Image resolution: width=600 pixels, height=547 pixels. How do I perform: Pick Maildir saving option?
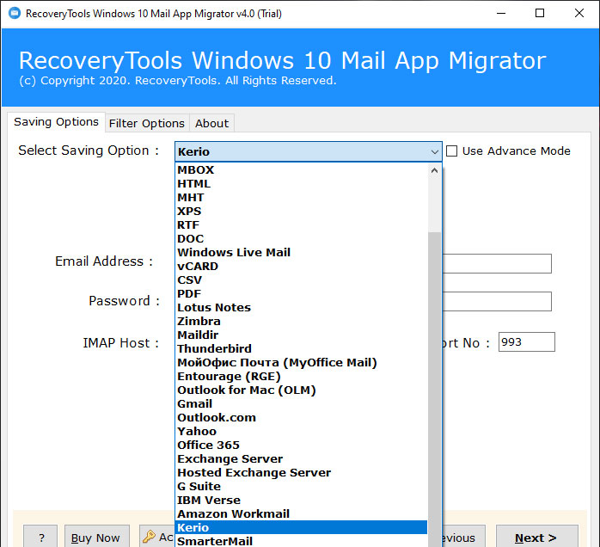(x=302, y=335)
